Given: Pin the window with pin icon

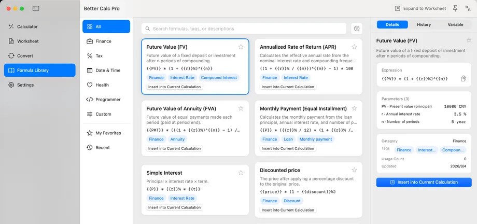Looking at the screenshot, I should pos(455,8).
